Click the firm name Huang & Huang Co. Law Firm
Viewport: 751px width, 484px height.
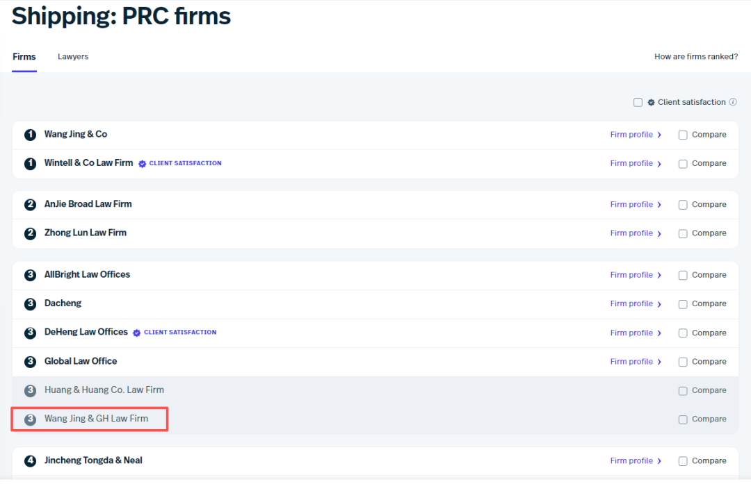coord(104,390)
